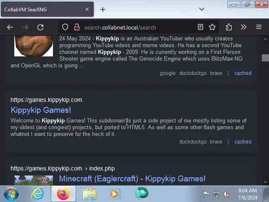Bookmark this page with the star icon

pyautogui.click(x=212, y=27)
